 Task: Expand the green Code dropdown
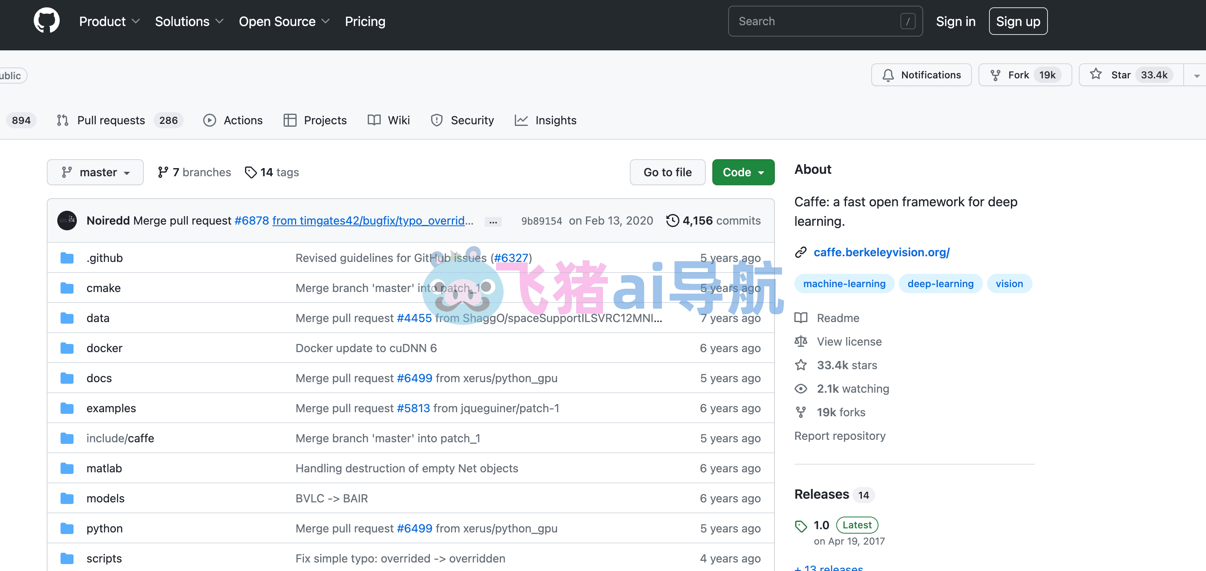tap(743, 172)
